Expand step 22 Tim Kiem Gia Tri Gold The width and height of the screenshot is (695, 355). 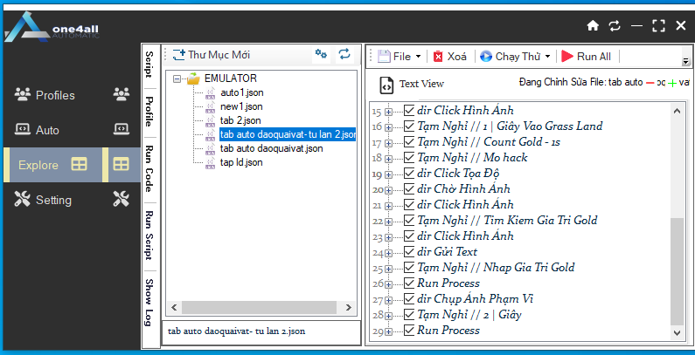click(x=389, y=222)
